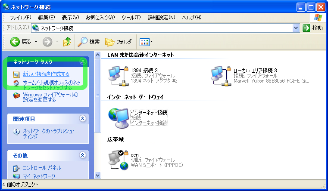
Task: Click the sidebar scrollbar up arrow
Action: coord(97,55)
